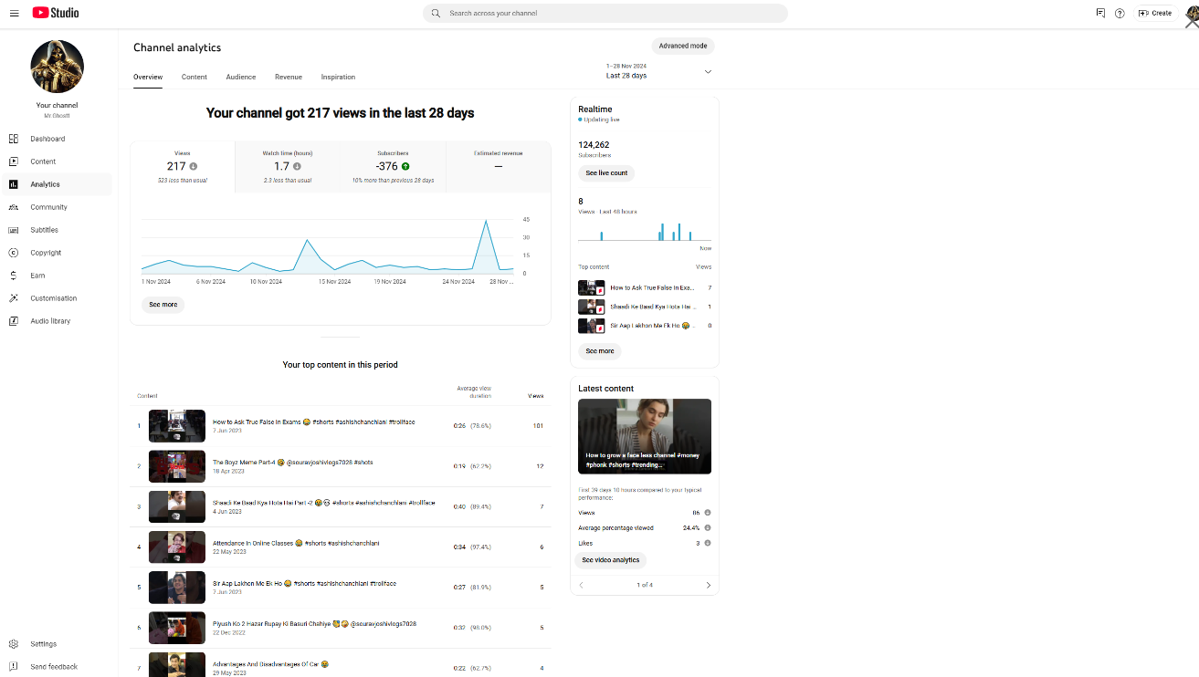Switch to the Inspiration tab
The width and height of the screenshot is (1199, 677).
pos(338,77)
